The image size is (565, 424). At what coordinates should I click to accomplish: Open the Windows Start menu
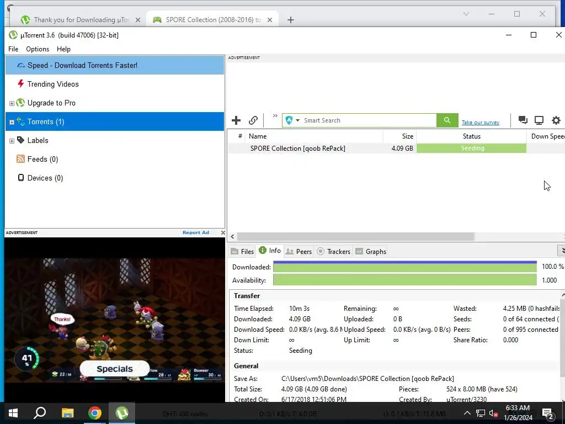pos(13,413)
